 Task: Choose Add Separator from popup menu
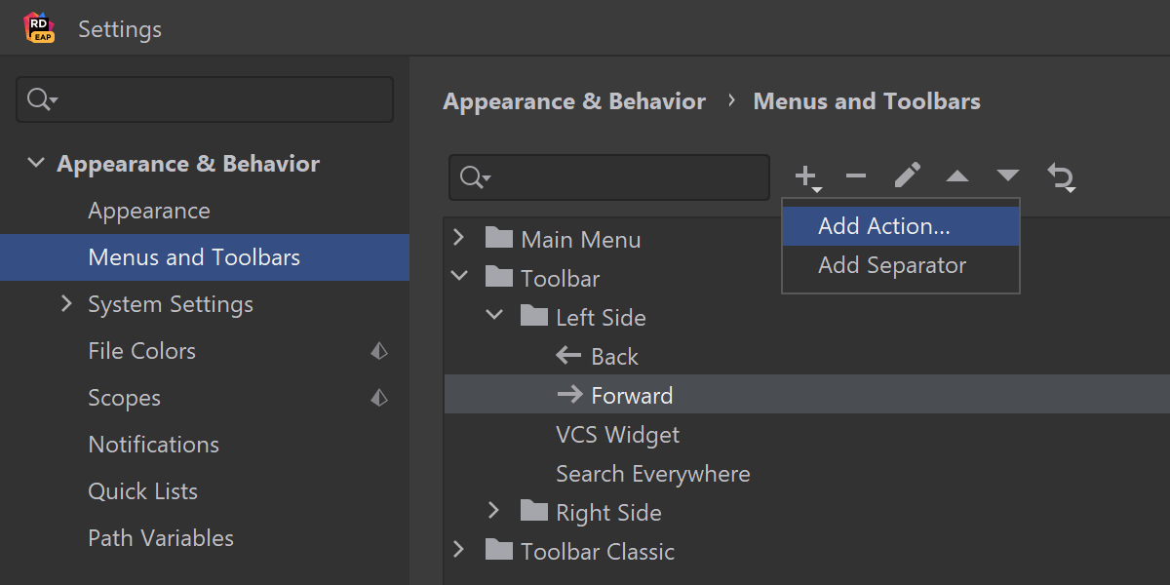[892, 265]
